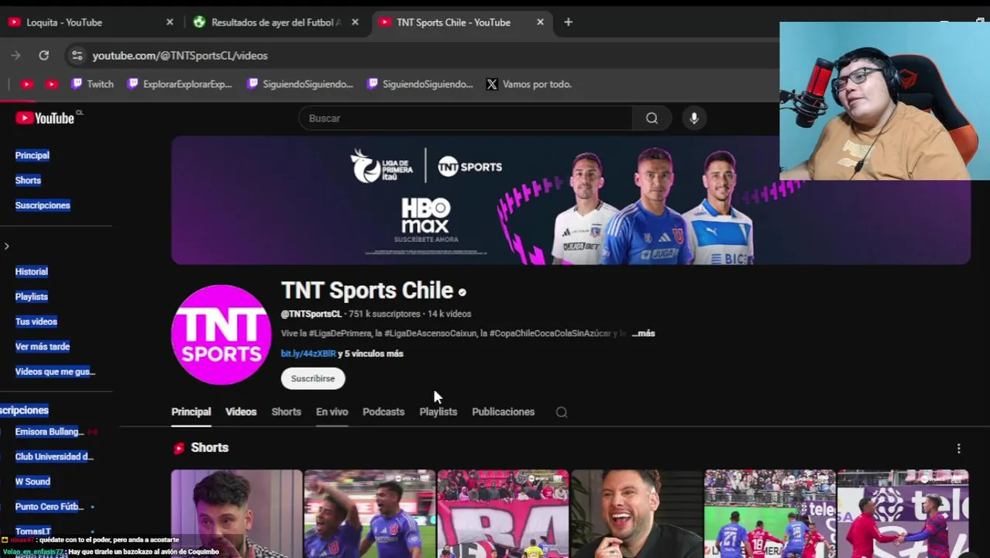Screen dimensions: 990x558
Task: Open Punto Cero Fútb... subscription
Action: click(x=49, y=506)
